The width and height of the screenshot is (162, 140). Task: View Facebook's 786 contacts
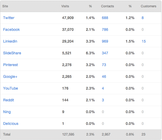(x=105, y=30)
